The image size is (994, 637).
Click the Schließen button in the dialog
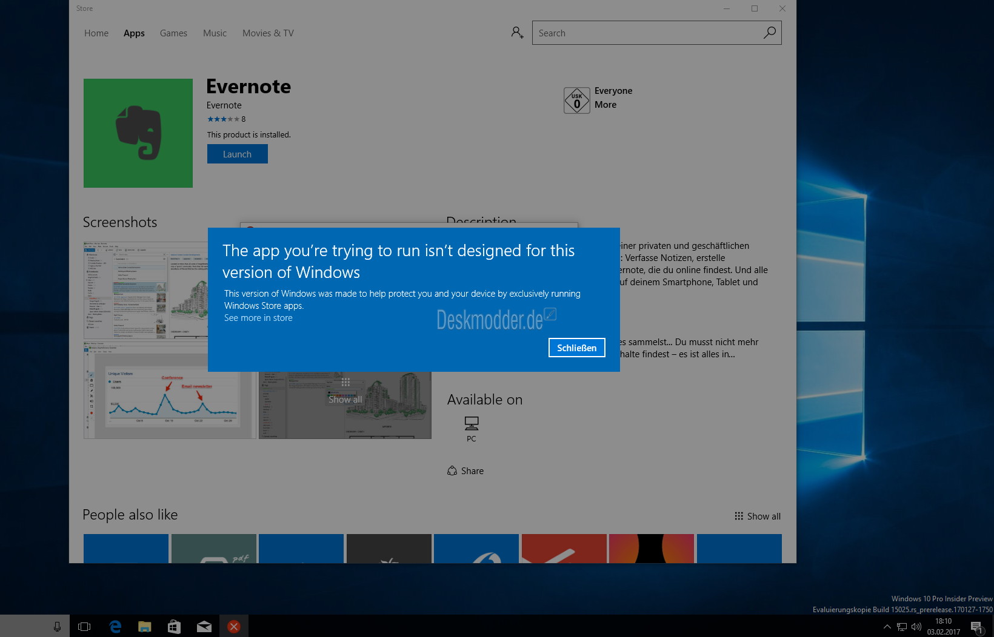[576, 348]
